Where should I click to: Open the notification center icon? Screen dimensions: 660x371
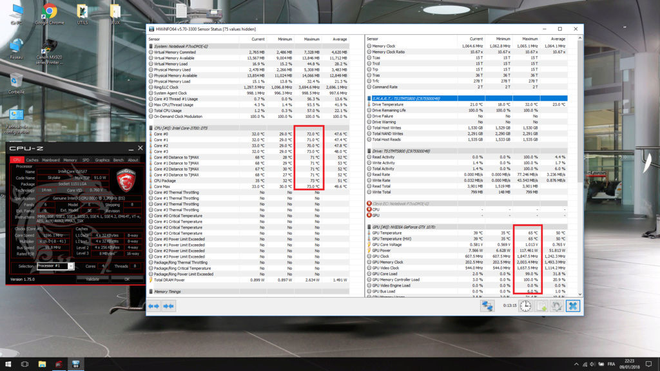point(648,364)
